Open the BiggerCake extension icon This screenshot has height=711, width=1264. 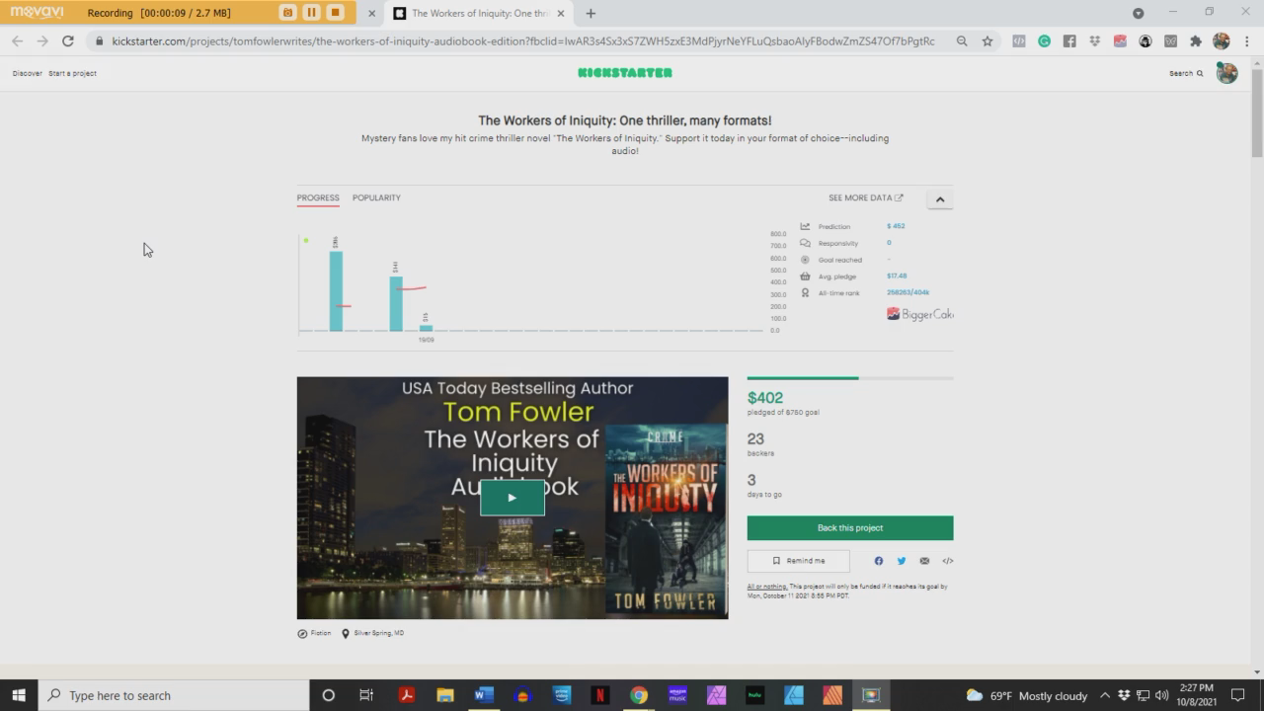pos(1120,40)
